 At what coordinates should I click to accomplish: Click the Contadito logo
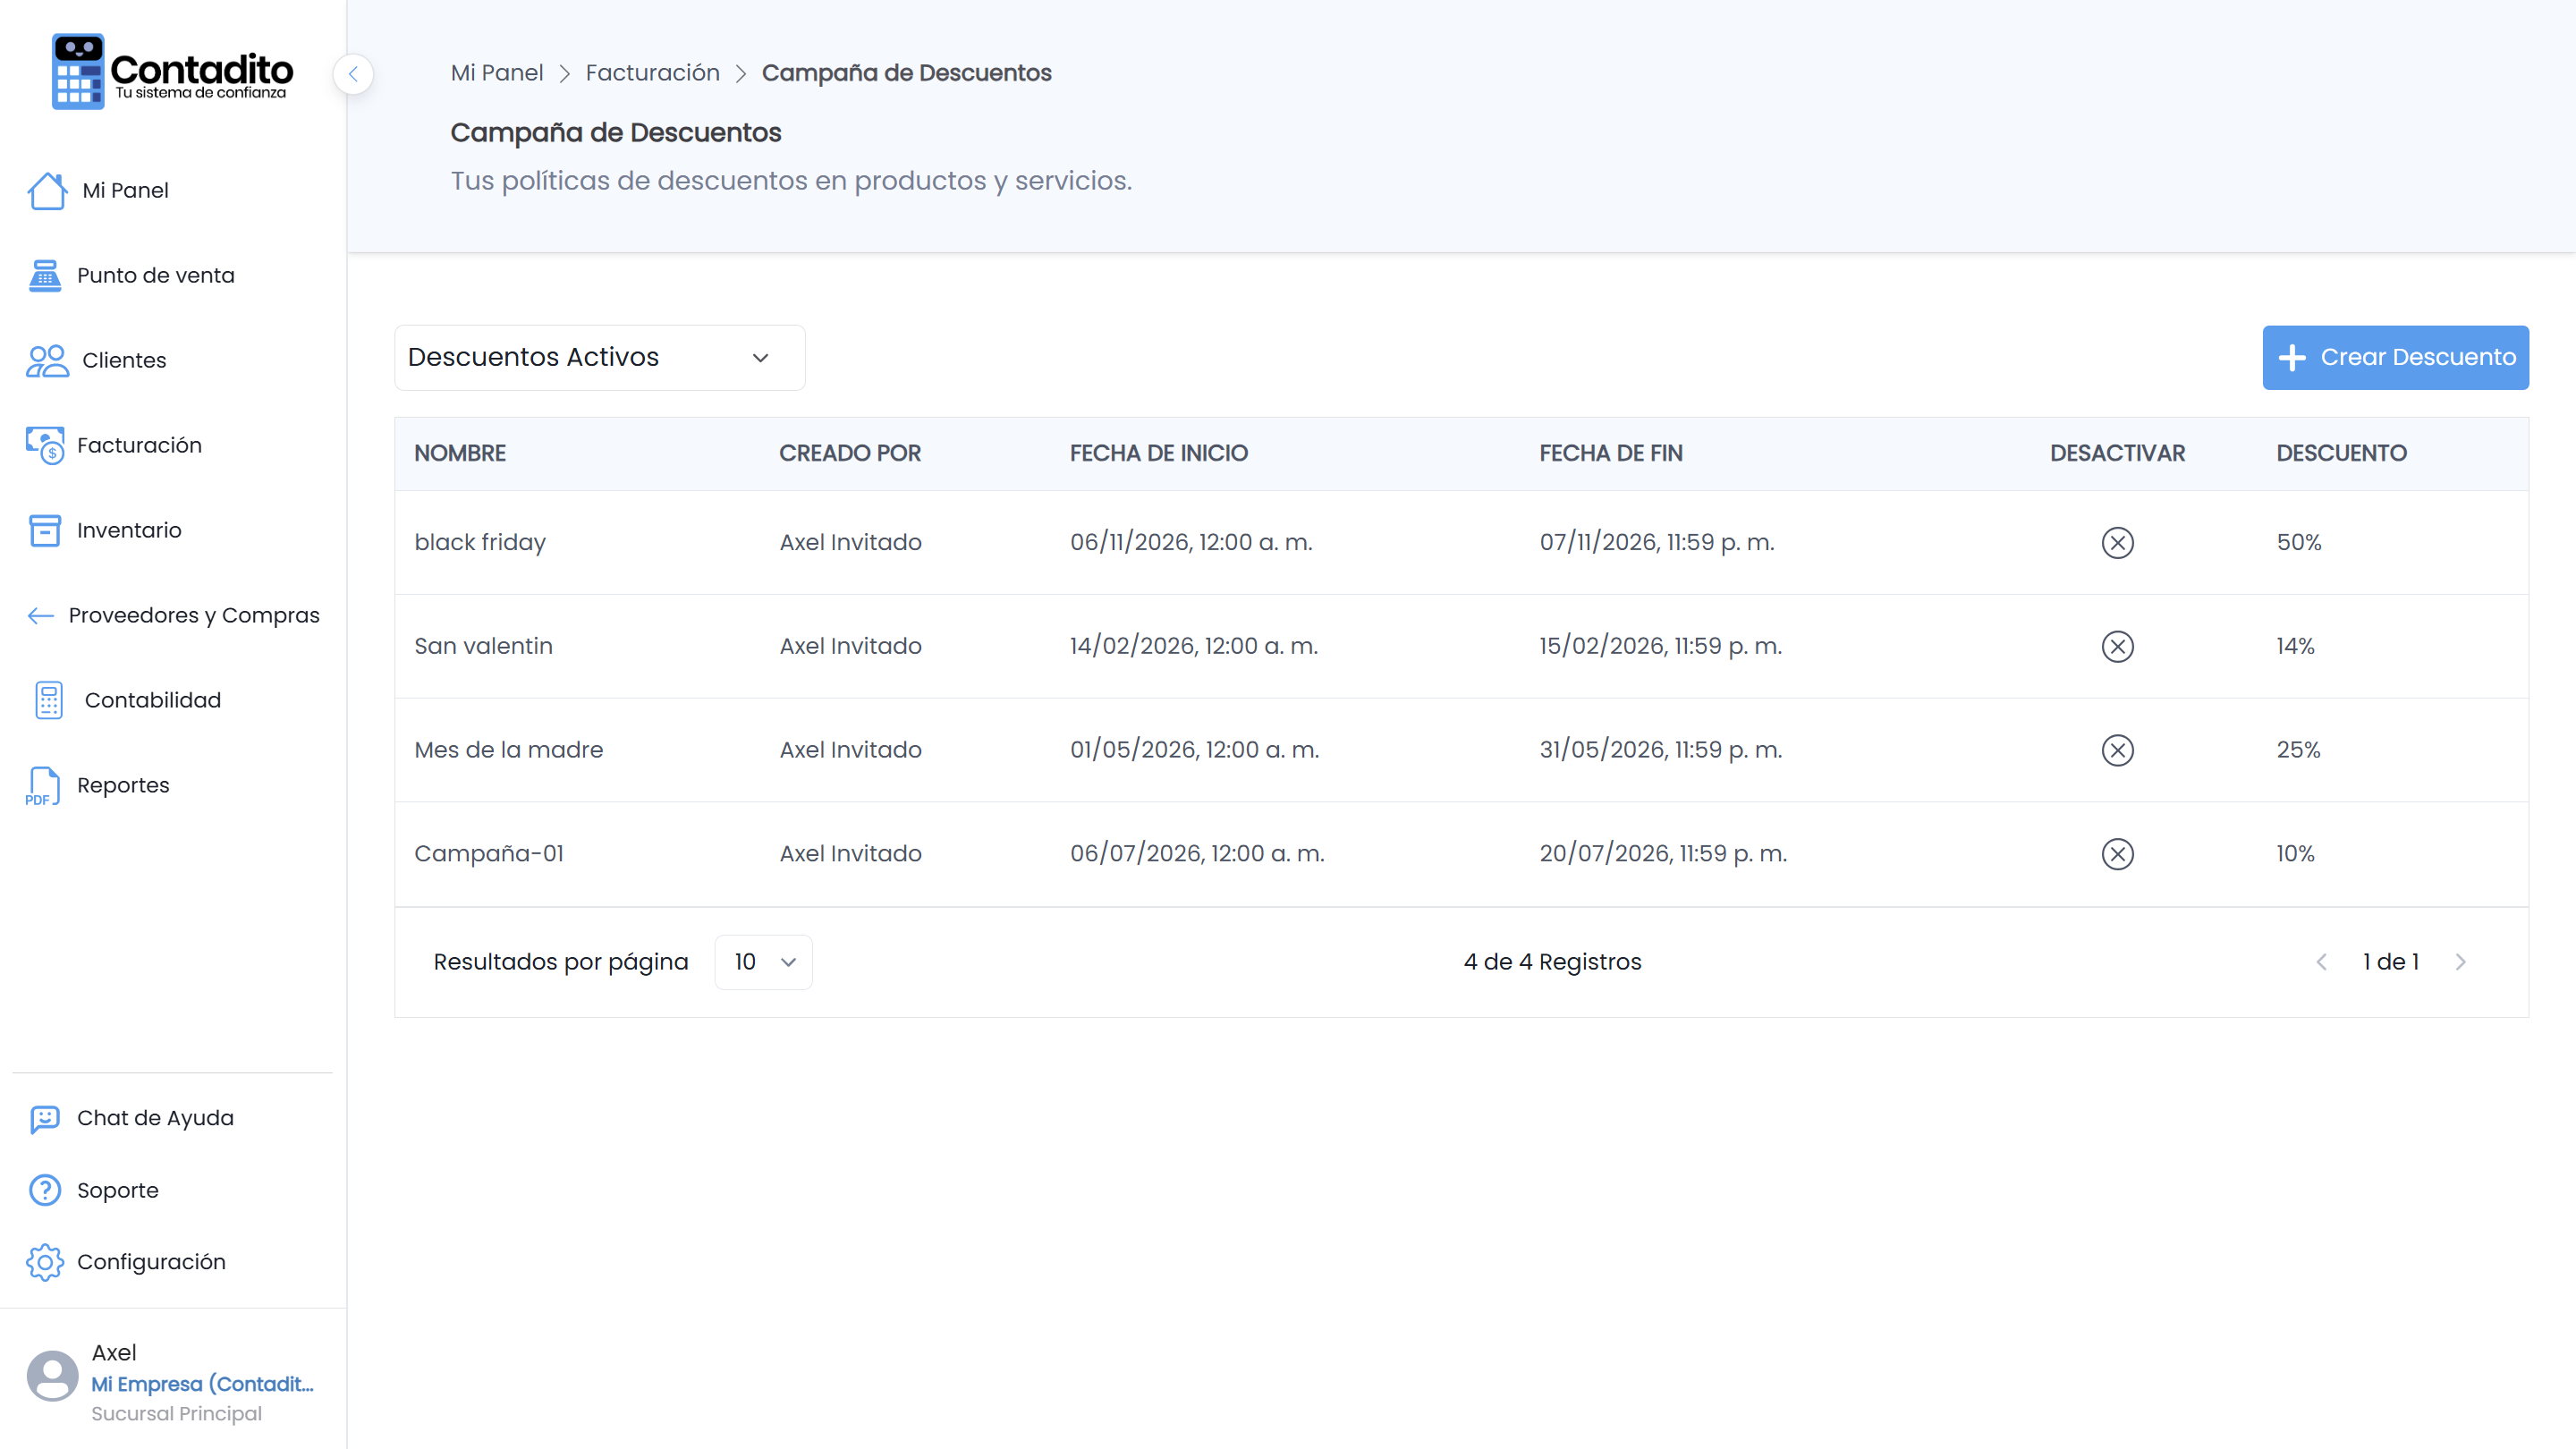click(172, 72)
